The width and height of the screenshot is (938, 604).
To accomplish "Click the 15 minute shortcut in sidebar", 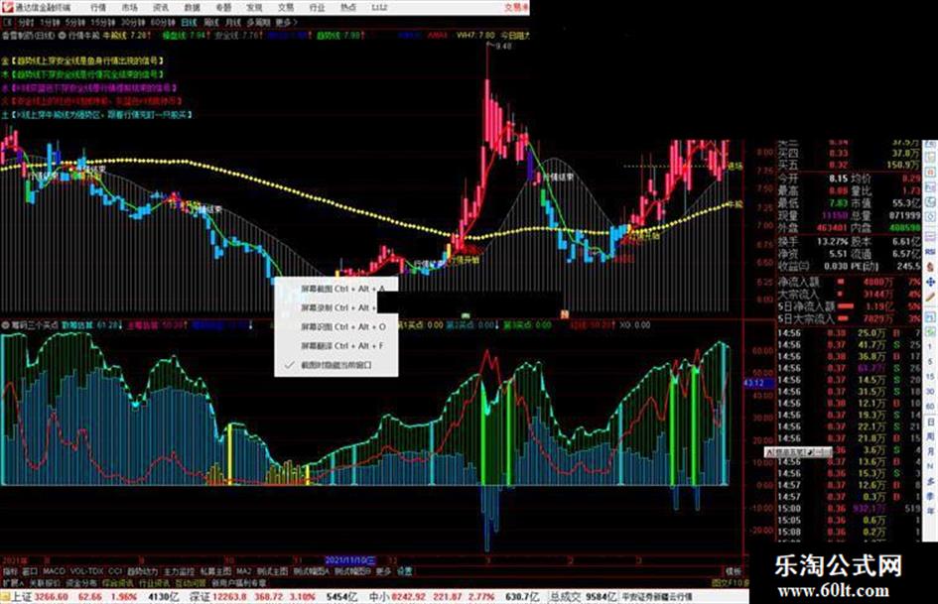I will 930,376.
